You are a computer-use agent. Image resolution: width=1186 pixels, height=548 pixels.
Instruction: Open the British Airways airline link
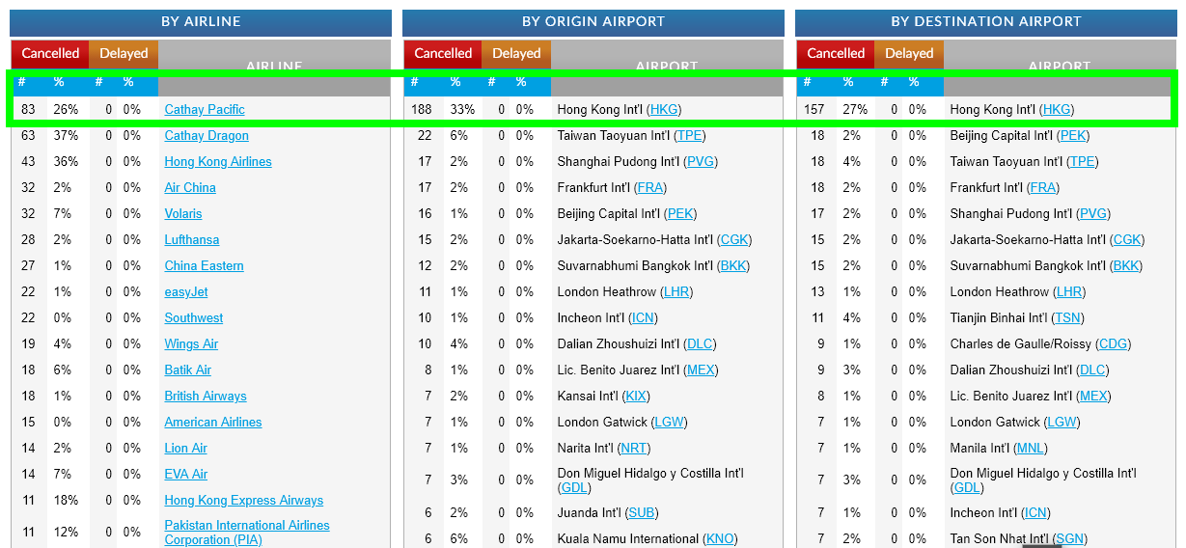[206, 397]
